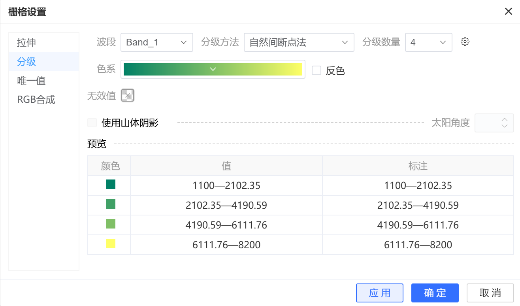Viewport: 520px width, 306px height.
Task: Open classification settings gear icon
Action: 465,42
